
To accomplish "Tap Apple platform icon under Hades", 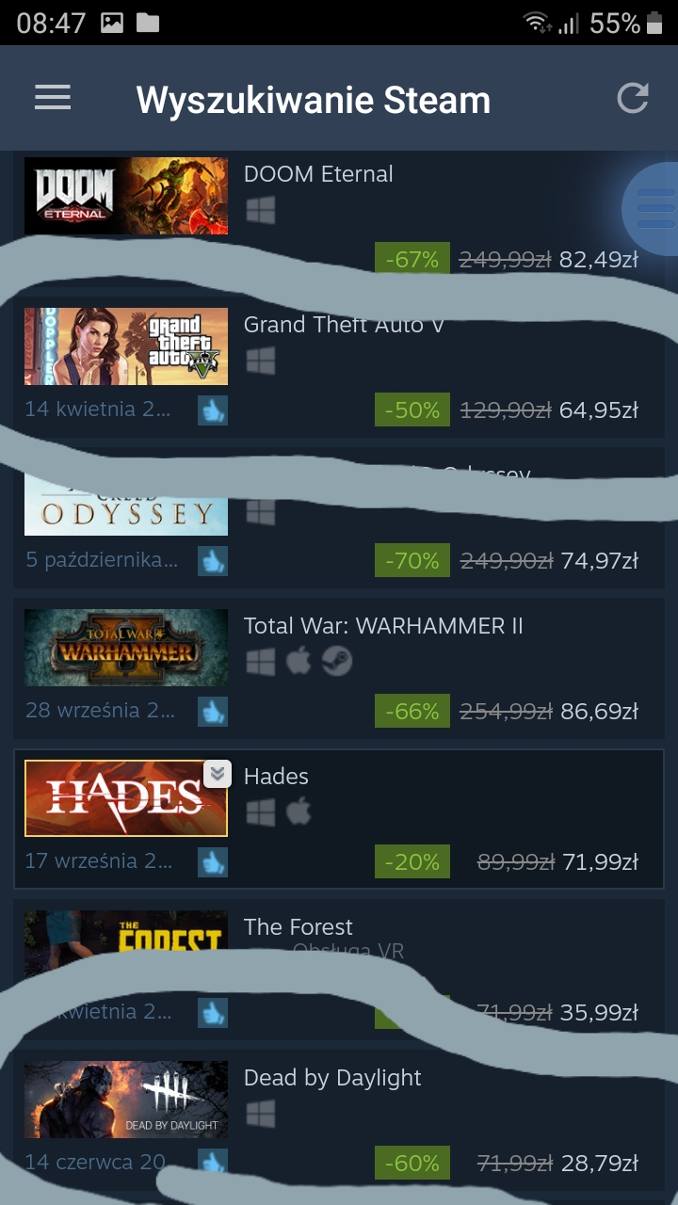I will click(299, 811).
